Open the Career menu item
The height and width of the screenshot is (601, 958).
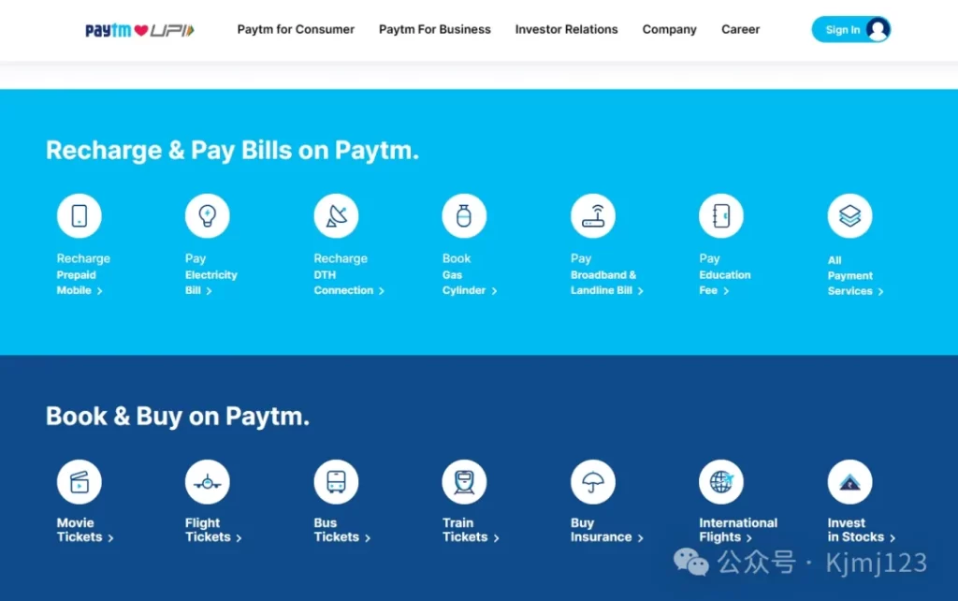tap(741, 29)
